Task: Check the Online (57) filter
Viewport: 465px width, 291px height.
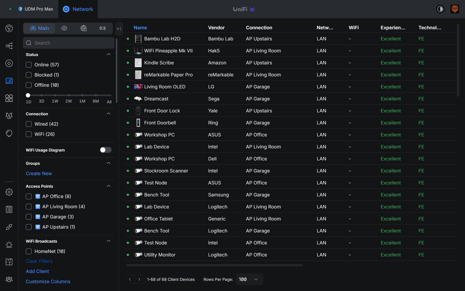Action: click(29, 65)
